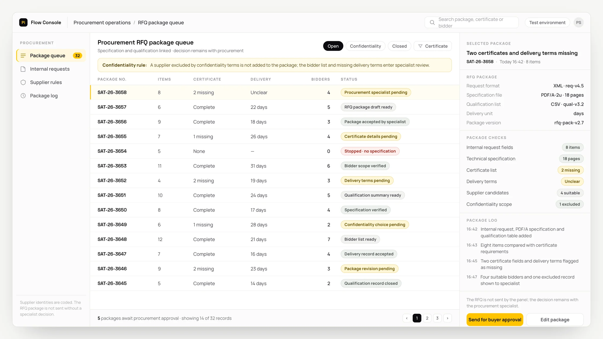Screen dimensions: 603x339
Task: Go to page 3
Action: tap(437, 318)
